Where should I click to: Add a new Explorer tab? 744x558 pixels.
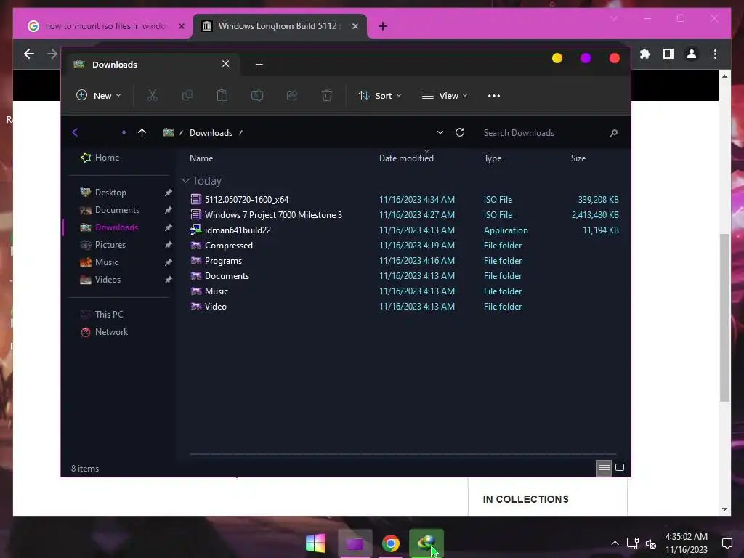[259, 65]
